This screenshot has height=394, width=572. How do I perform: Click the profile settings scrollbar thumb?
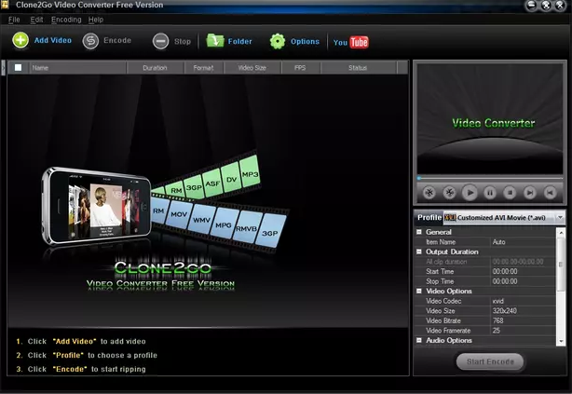(x=561, y=264)
